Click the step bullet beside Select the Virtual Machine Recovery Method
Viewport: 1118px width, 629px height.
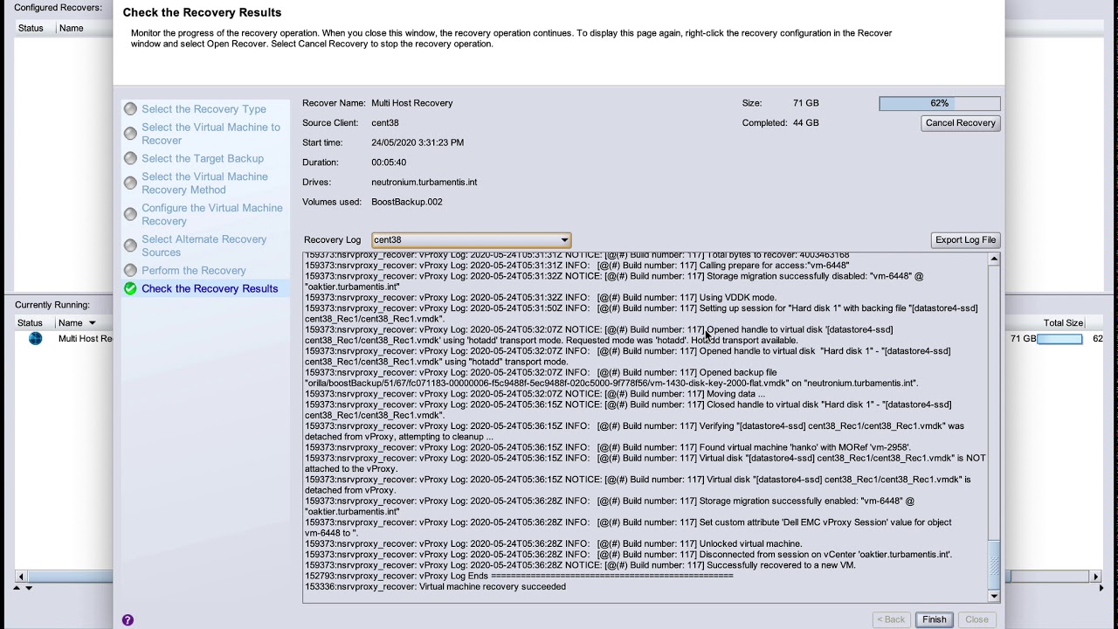pos(130,183)
